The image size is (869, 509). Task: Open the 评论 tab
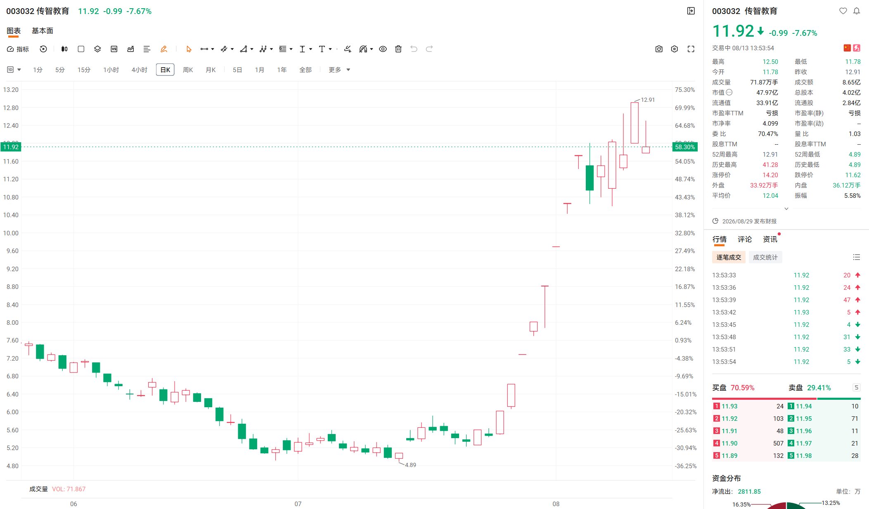[x=745, y=239]
